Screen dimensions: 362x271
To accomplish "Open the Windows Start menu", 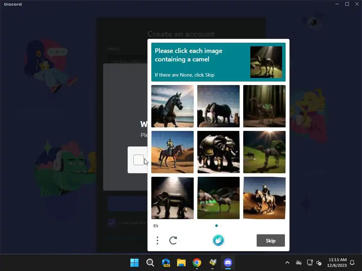I will click(x=134, y=263).
